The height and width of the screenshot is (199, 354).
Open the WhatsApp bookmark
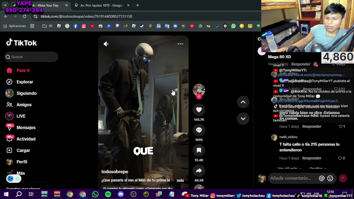pos(233,26)
